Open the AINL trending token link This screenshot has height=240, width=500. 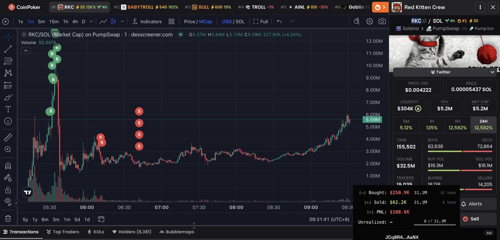pyautogui.click(x=305, y=7)
